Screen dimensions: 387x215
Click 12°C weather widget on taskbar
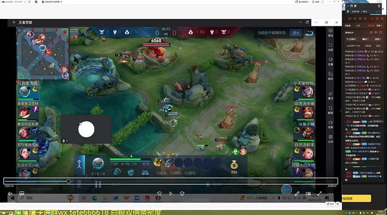[254, 198]
